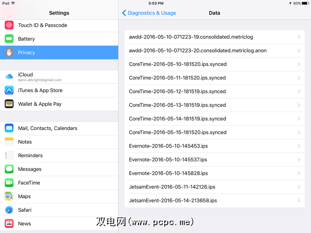The width and height of the screenshot is (311, 233).
Task: Tap the Touch ID & Passcode fingerprint icon
Action: tap(9, 25)
